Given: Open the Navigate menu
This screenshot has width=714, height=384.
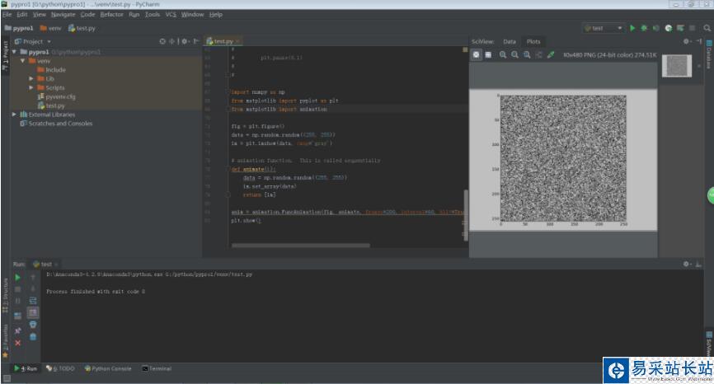Looking at the screenshot, I should 63,15.
